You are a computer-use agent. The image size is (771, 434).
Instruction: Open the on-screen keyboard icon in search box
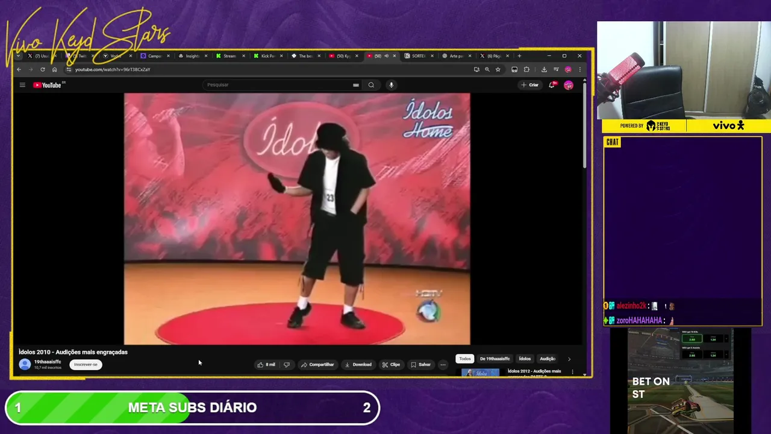pyautogui.click(x=356, y=85)
